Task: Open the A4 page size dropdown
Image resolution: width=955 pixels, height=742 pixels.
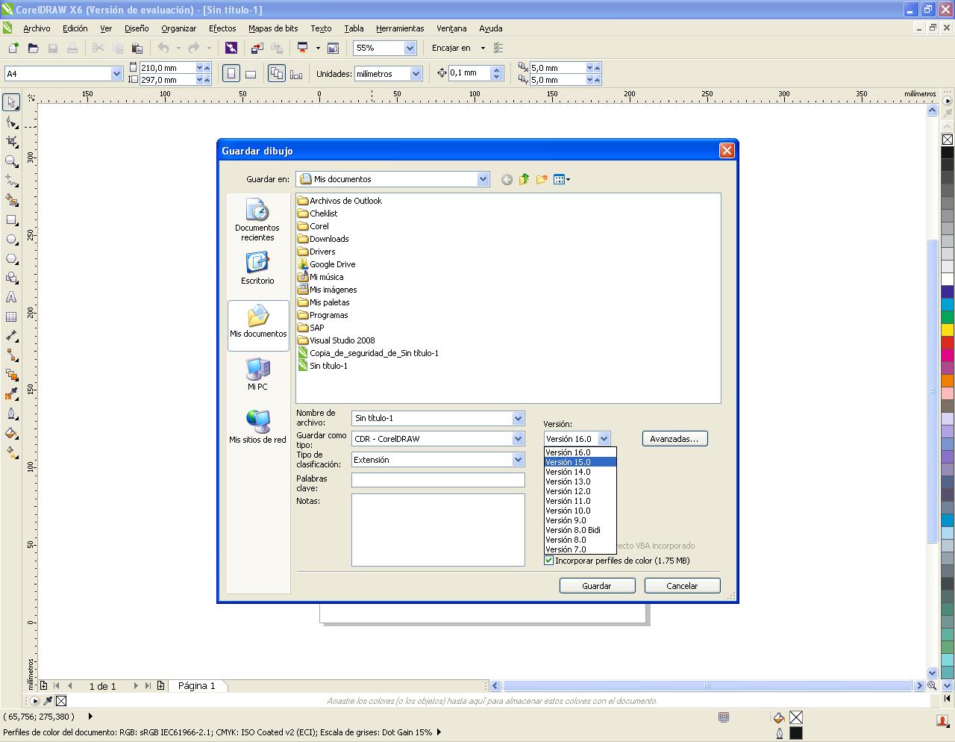Action: [x=116, y=73]
